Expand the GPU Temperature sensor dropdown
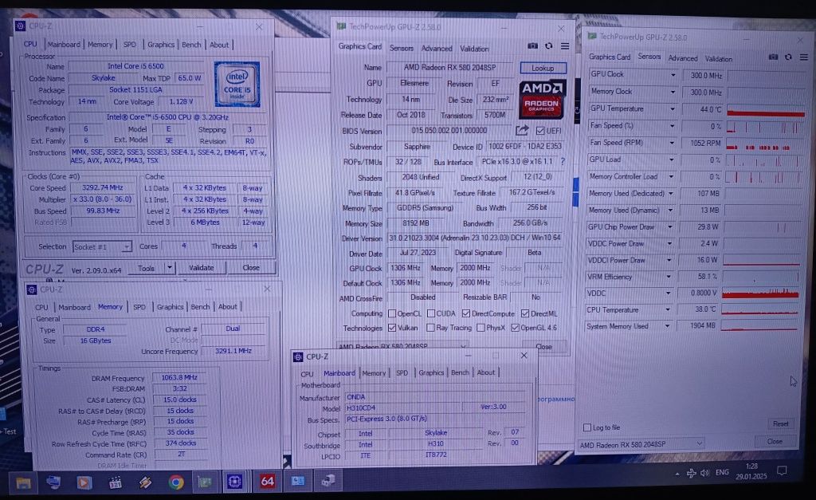This screenshot has width=816, height=500. 672,109
